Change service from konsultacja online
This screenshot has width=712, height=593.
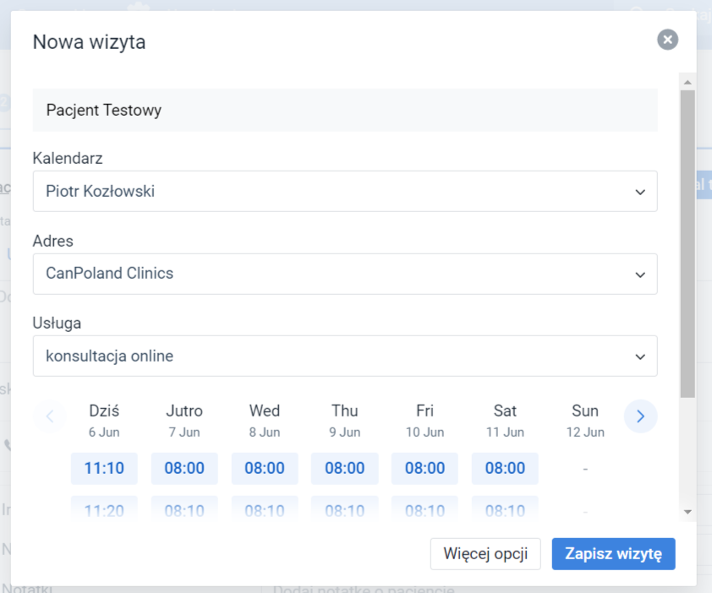pos(345,356)
